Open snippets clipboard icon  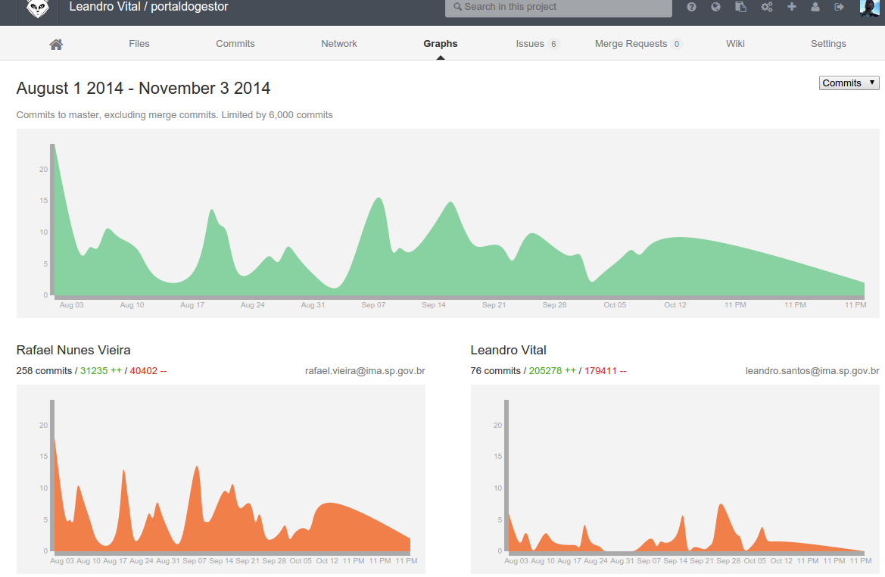tap(740, 7)
